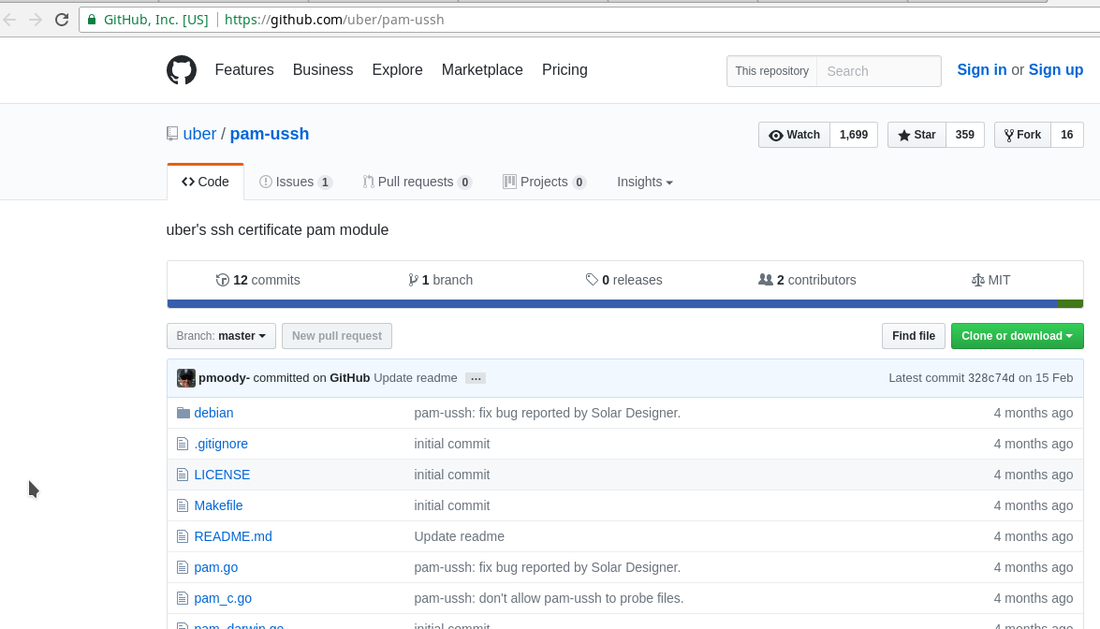Image resolution: width=1100 pixels, height=629 pixels.
Task: Click the pam_c.go file icon
Action: (183, 598)
